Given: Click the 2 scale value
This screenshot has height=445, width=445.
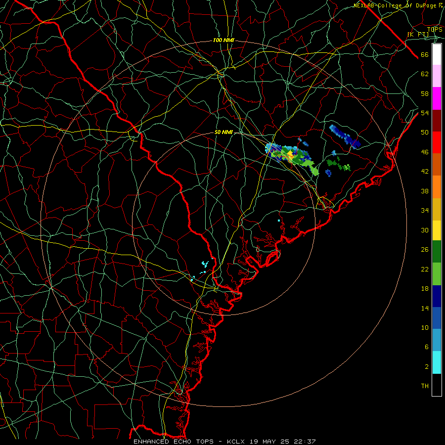Looking at the screenshot, I should pos(426,367).
